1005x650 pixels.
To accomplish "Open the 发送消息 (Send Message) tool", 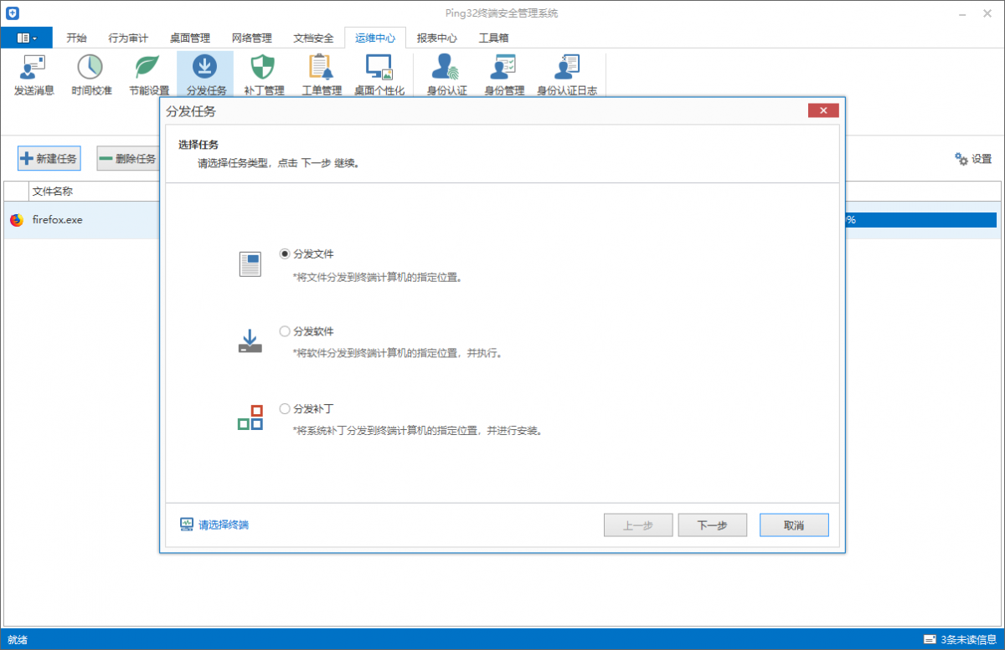I will pos(33,74).
